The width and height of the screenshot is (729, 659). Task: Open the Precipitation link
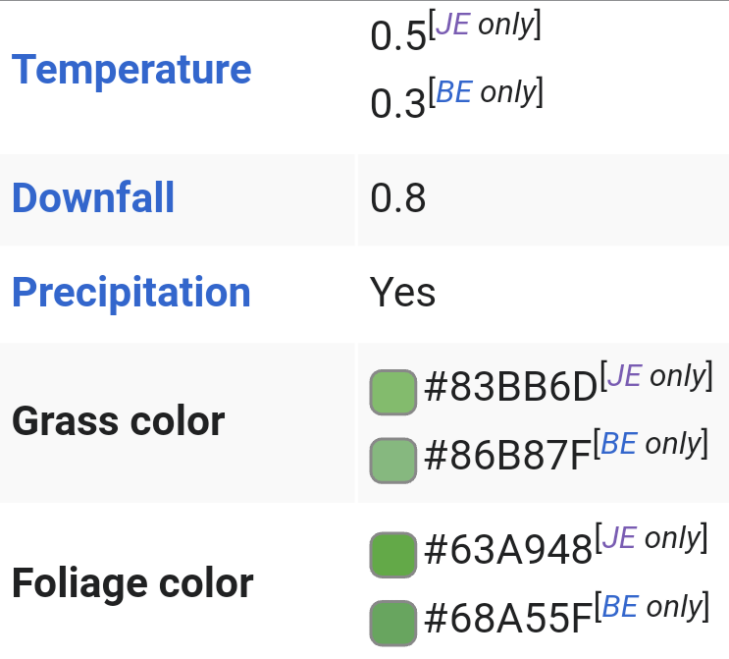tap(131, 293)
